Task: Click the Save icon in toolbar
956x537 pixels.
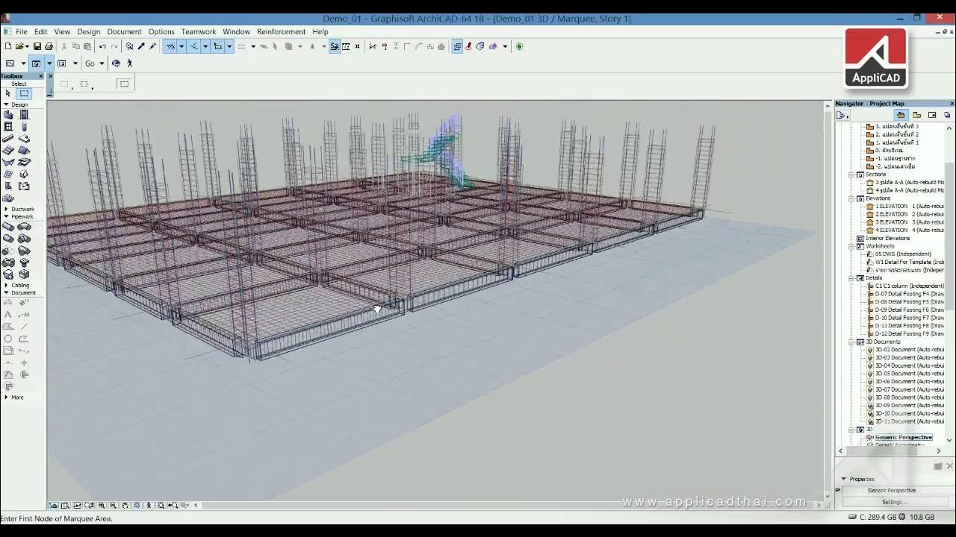Action: point(37,46)
